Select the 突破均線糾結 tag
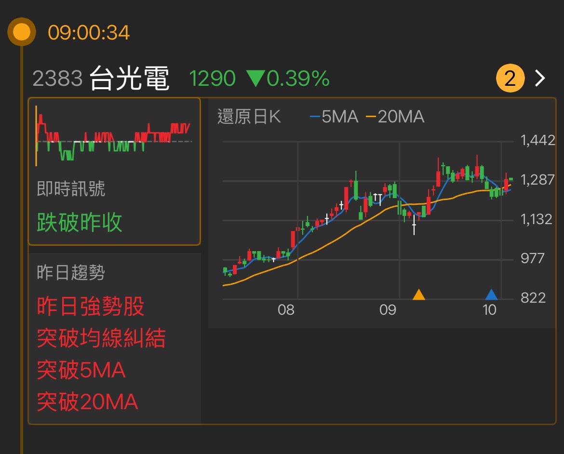 click(x=101, y=338)
